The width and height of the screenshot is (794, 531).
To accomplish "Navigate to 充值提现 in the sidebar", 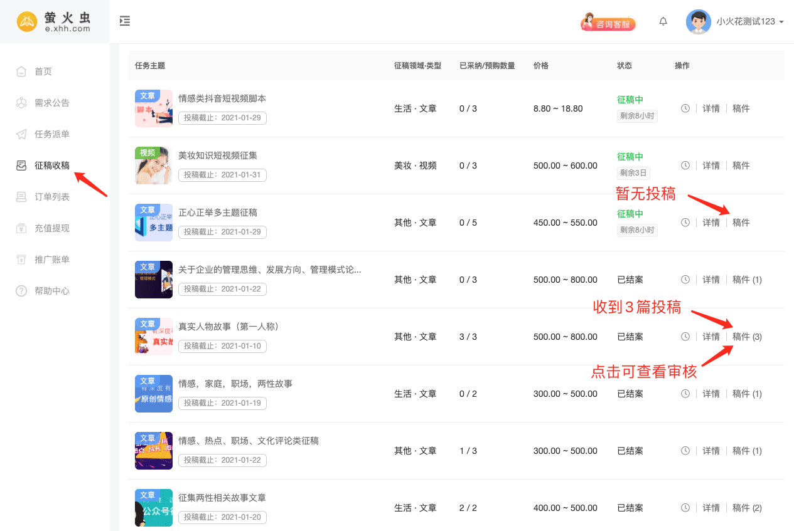I will (51, 228).
